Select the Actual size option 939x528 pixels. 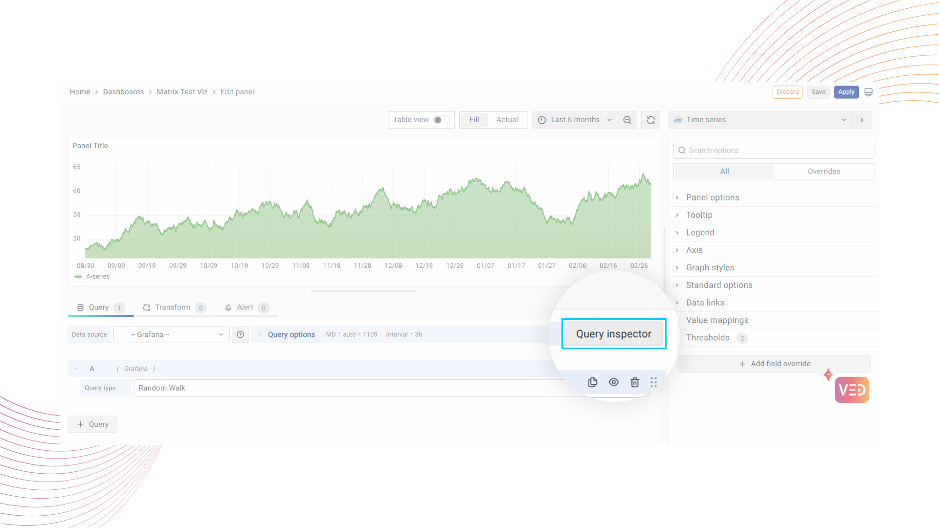[507, 120]
